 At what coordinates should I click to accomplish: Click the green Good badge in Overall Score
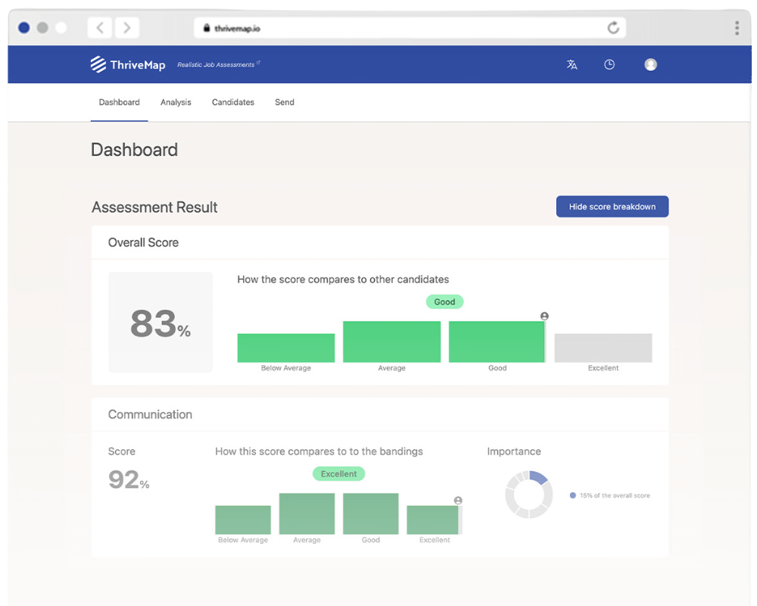click(444, 301)
